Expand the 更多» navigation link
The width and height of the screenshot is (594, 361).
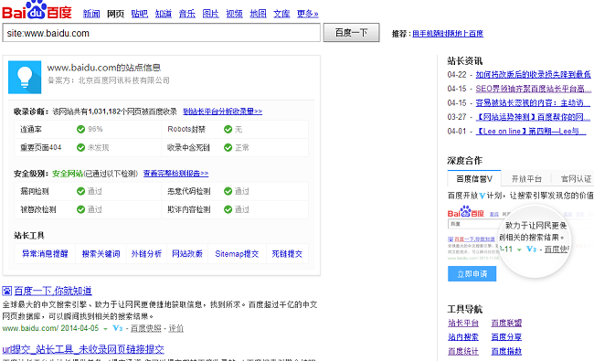[x=308, y=14]
